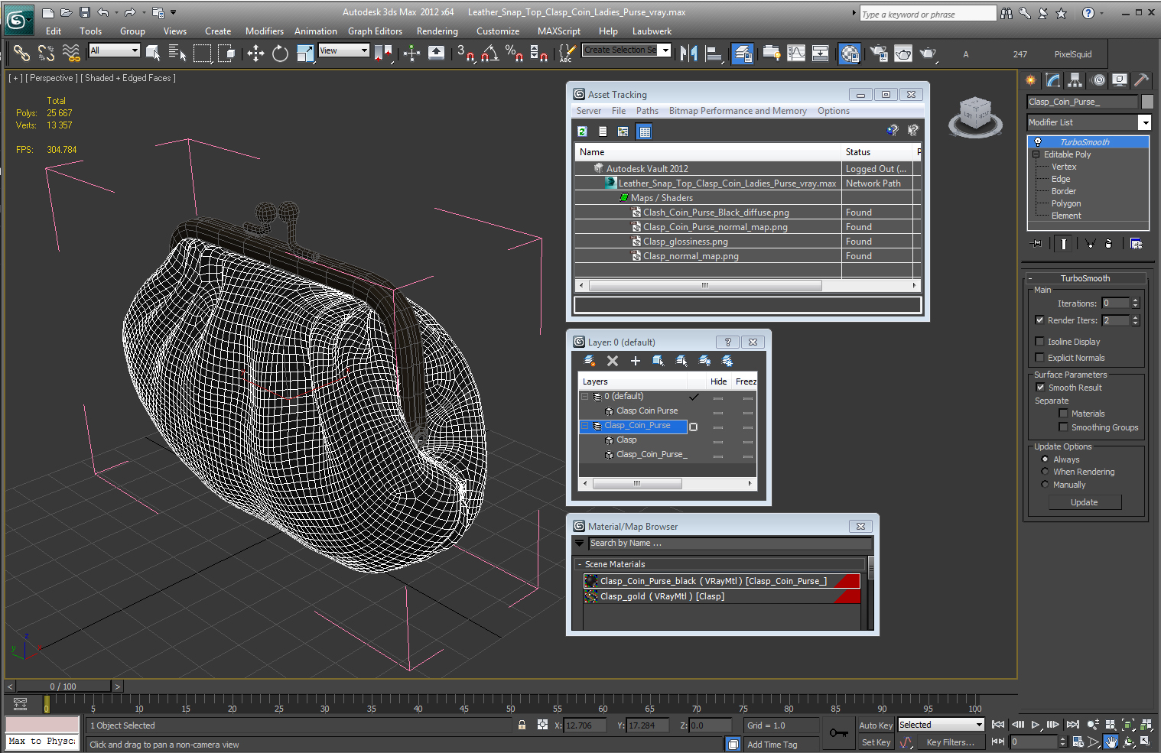The height and width of the screenshot is (753, 1161).
Task: Click Configure Modifier Sets icon
Action: [x=1136, y=243]
